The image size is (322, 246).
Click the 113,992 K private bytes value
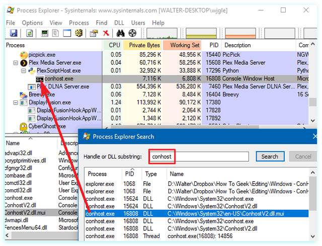149,102
